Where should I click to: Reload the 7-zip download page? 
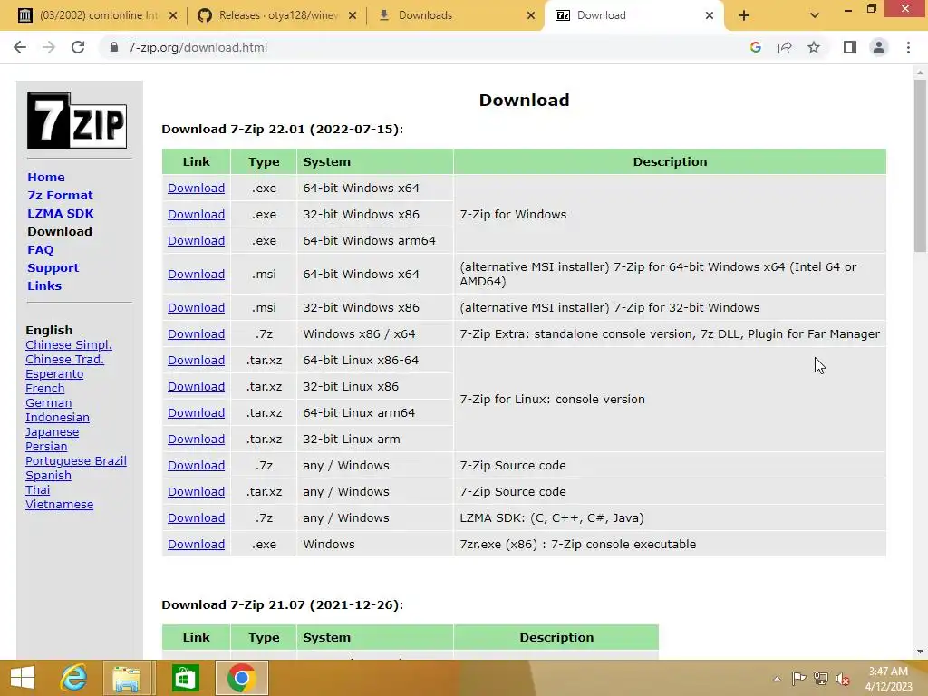78,47
